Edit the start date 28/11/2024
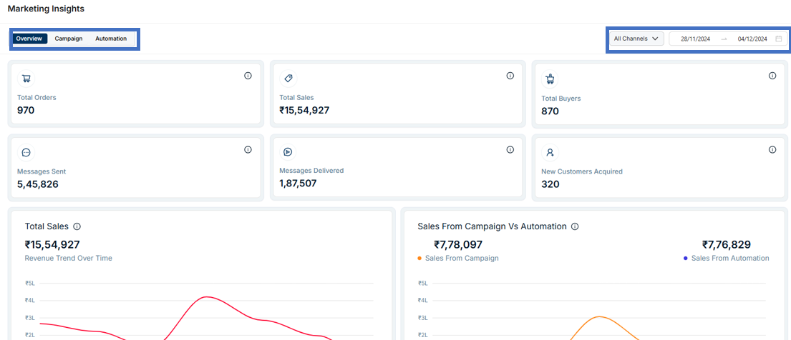The image size is (791, 340). [x=695, y=39]
